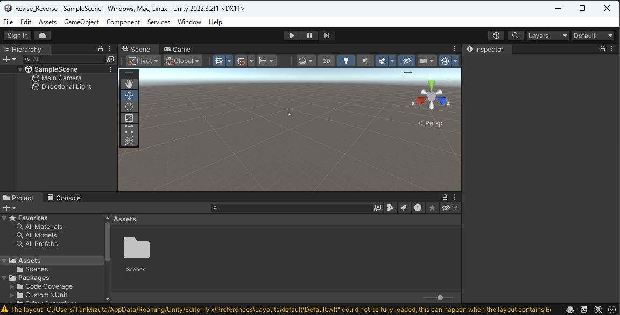Select the Transform tool

point(129,141)
